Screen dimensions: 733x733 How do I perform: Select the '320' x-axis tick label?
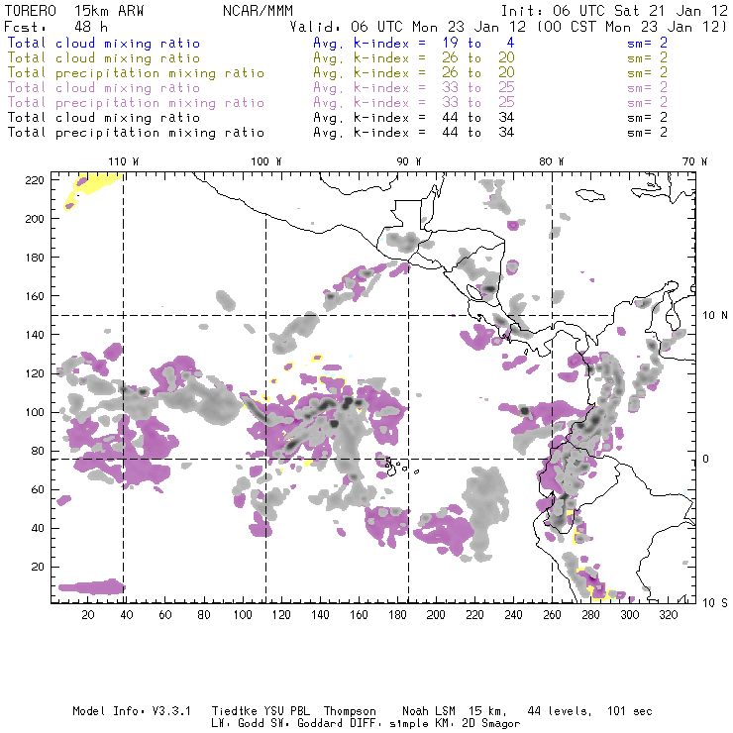[x=668, y=615]
